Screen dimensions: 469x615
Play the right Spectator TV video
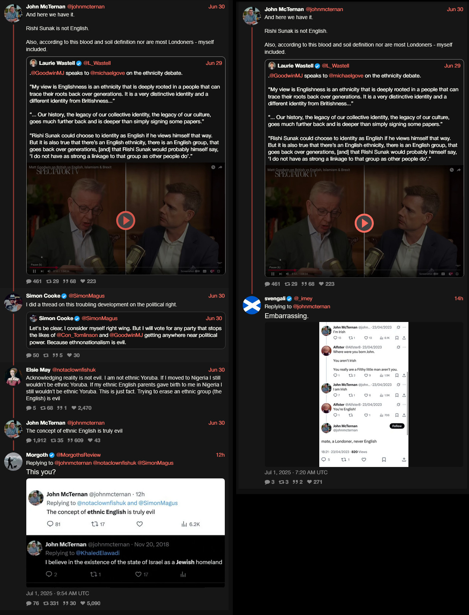pos(364,223)
